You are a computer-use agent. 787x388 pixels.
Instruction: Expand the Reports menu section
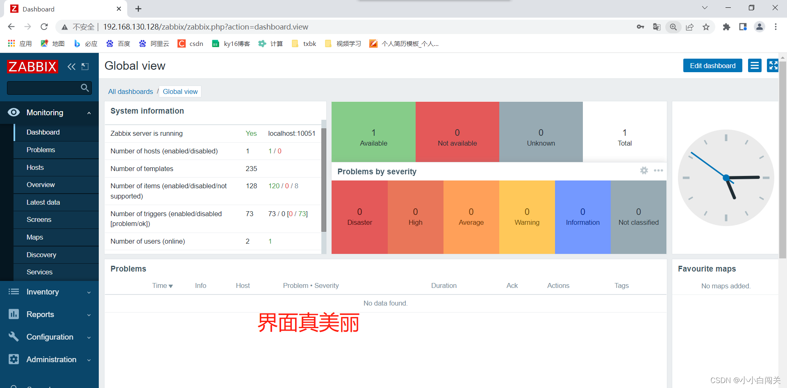tap(89, 315)
